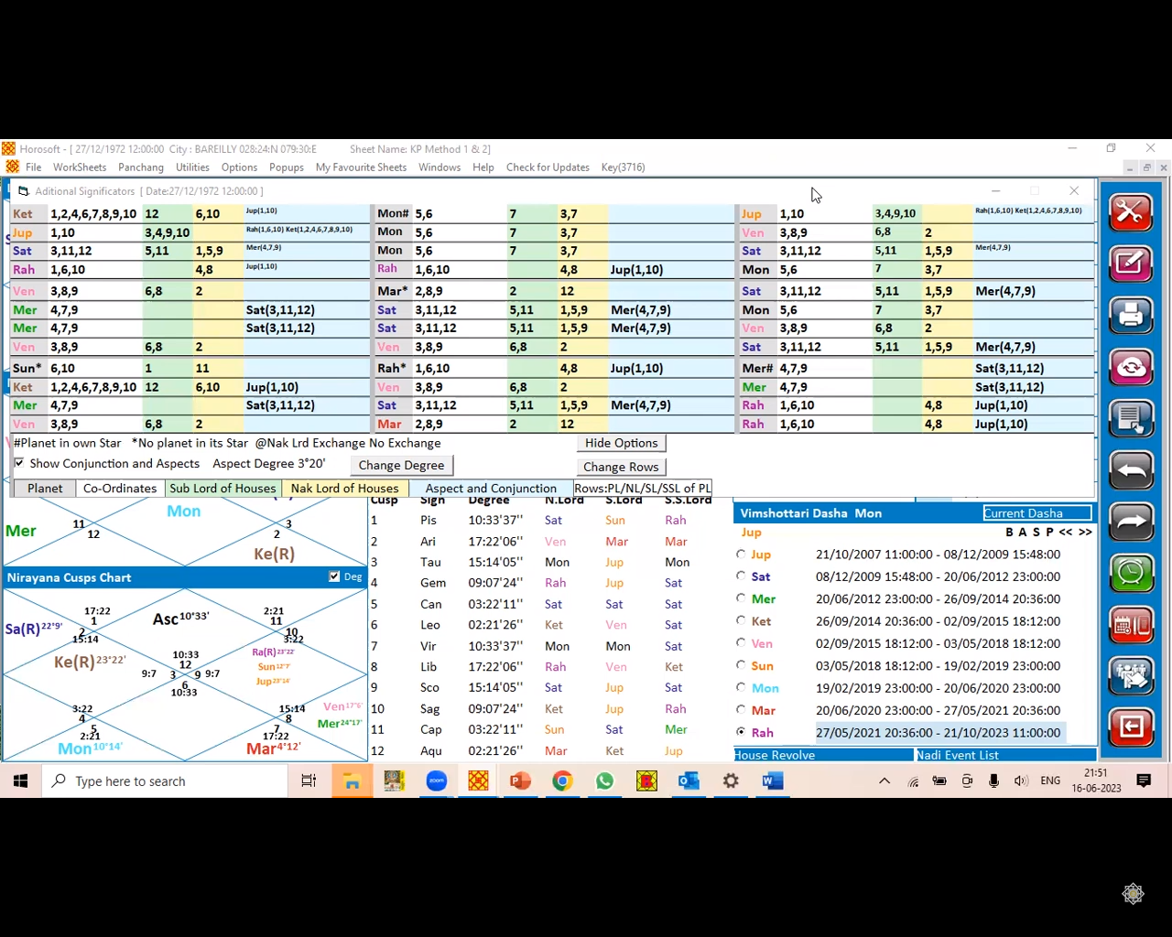Click the >> next dasha arrow
The height and width of the screenshot is (937, 1172).
[1086, 532]
